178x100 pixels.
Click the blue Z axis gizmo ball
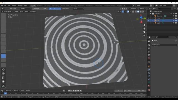141,17
